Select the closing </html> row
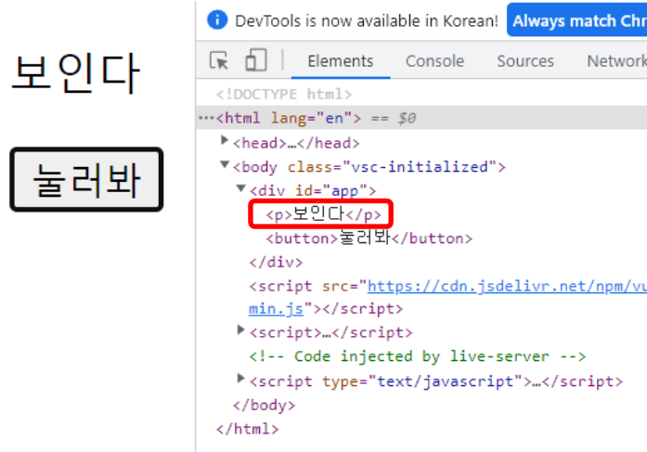 (248, 430)
